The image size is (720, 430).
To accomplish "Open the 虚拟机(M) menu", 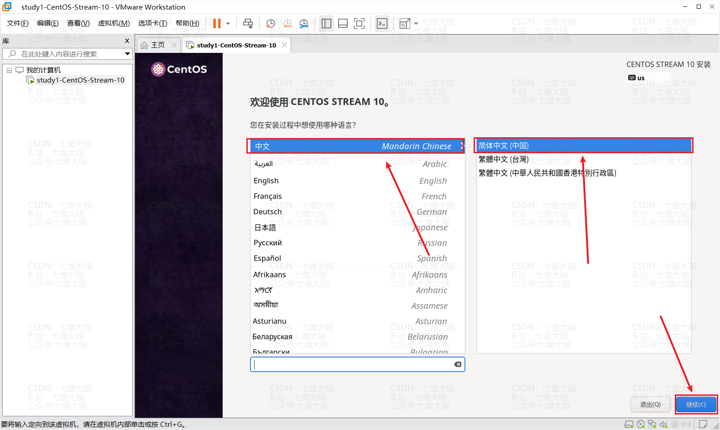I will (114, 23).
